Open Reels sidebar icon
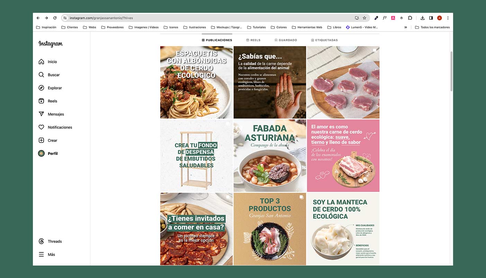This screenshot has width=486, height=278. point(41,101)
